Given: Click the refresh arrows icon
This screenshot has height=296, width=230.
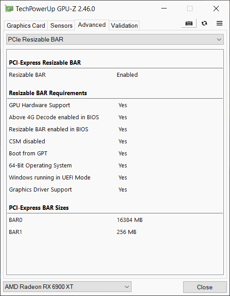Looking at the screenshot, I should tap(204, 23).
